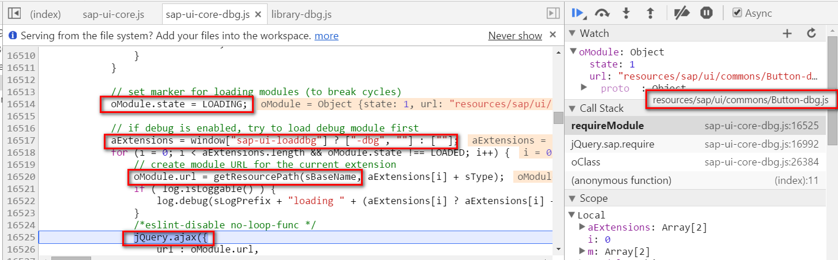The width and height of the screenshot is (838, 260).
Task: Set breakpoint on line 16517 gutter
Action: pyautogui.click(x=21, y=141)
